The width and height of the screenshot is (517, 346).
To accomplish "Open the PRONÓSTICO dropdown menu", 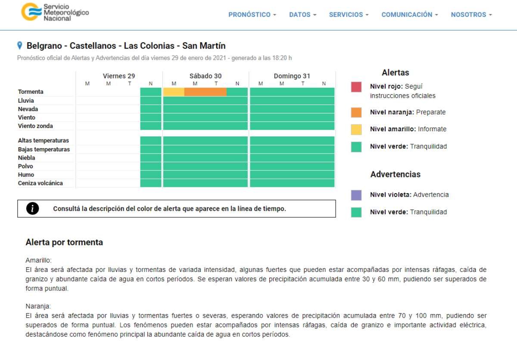I will [252, 15].
